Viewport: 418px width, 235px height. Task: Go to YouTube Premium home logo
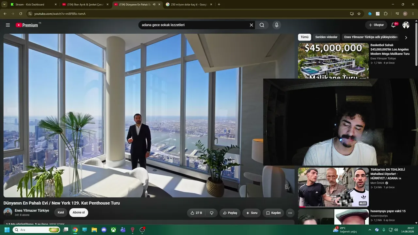27,25
